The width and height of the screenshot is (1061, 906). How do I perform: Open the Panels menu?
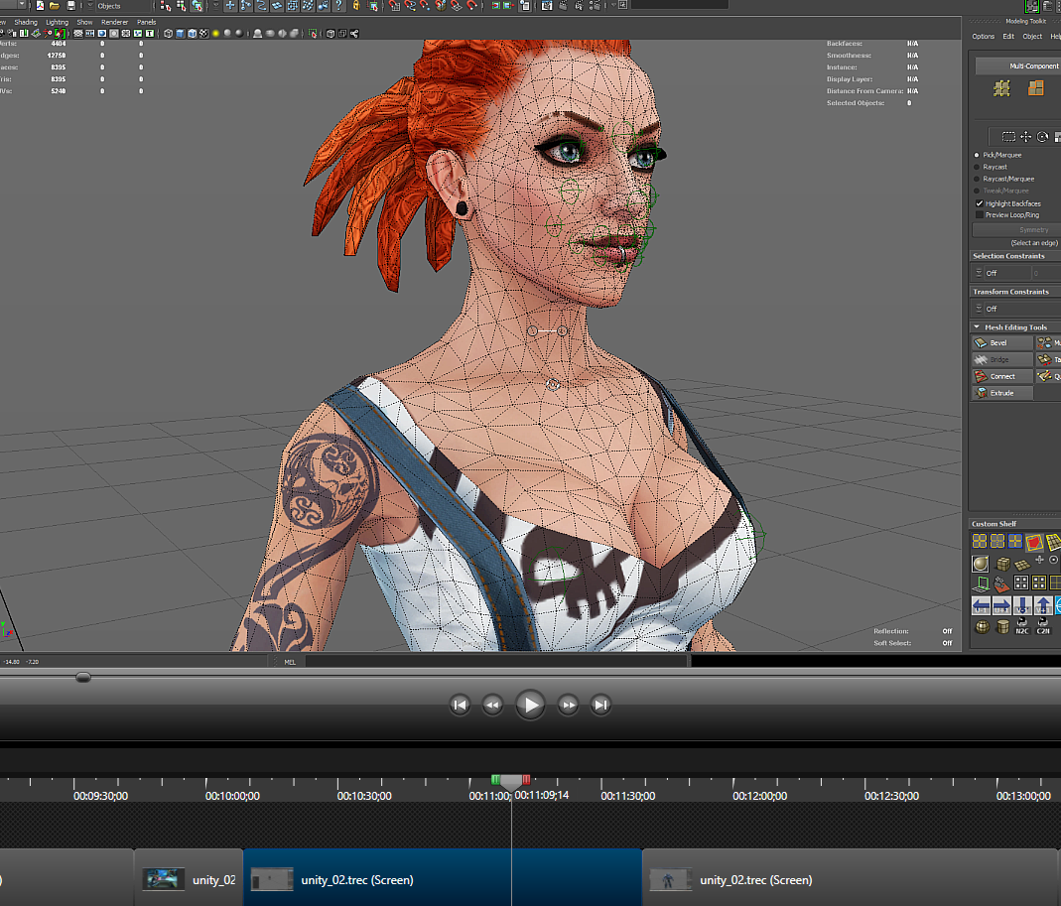click(x=146, y=23)
